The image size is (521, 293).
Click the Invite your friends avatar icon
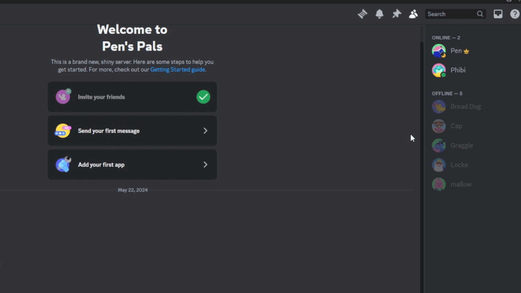tap(63, 96)
